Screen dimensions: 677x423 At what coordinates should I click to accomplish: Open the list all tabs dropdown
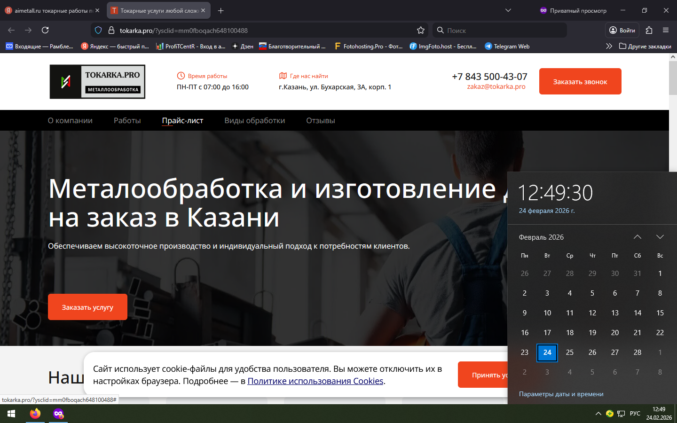click(x=508, y=10)
